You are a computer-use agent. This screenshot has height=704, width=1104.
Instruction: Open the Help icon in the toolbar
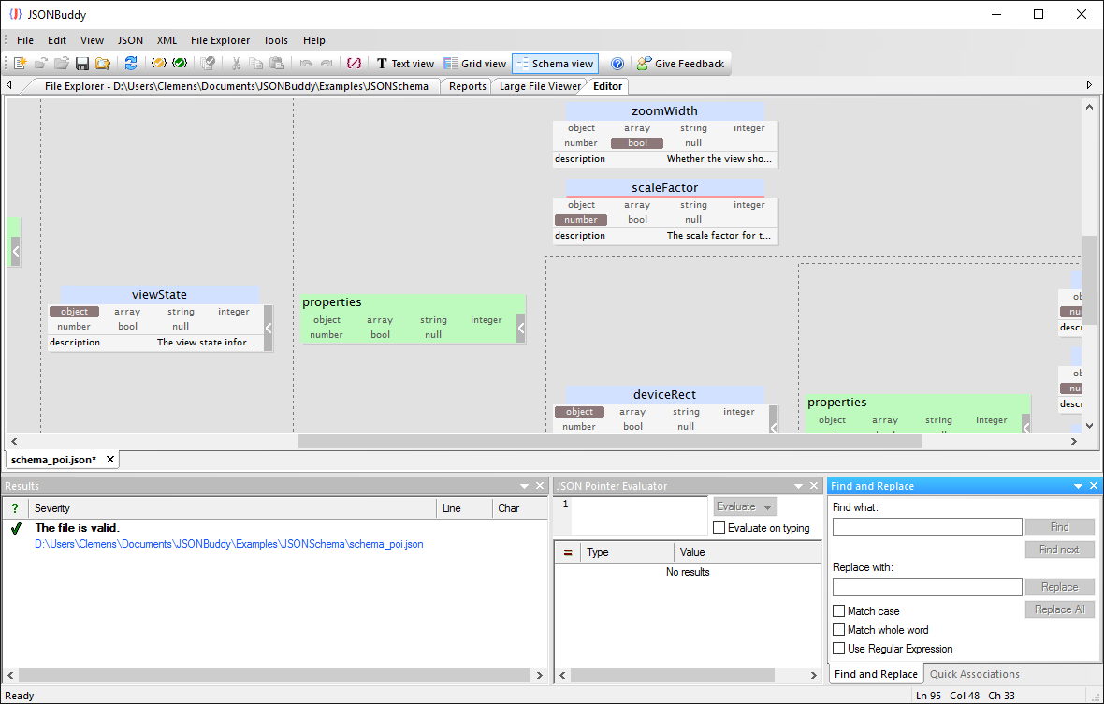click(x=617, y=63)
